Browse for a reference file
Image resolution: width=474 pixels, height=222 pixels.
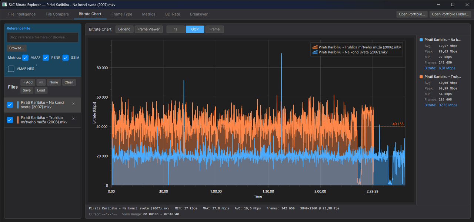pyautogui.click(x=17, y=48)
